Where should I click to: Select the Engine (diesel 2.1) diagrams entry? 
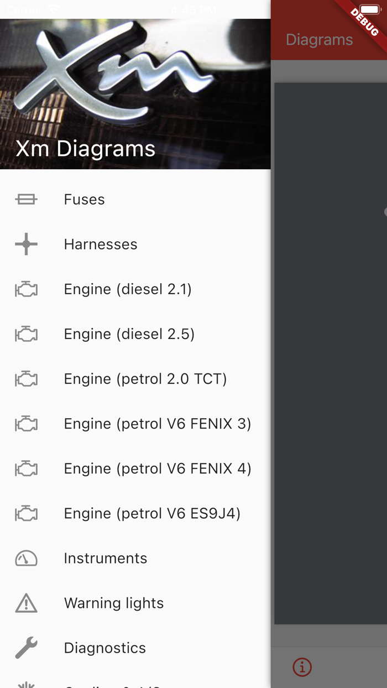[x=127, y=289]
